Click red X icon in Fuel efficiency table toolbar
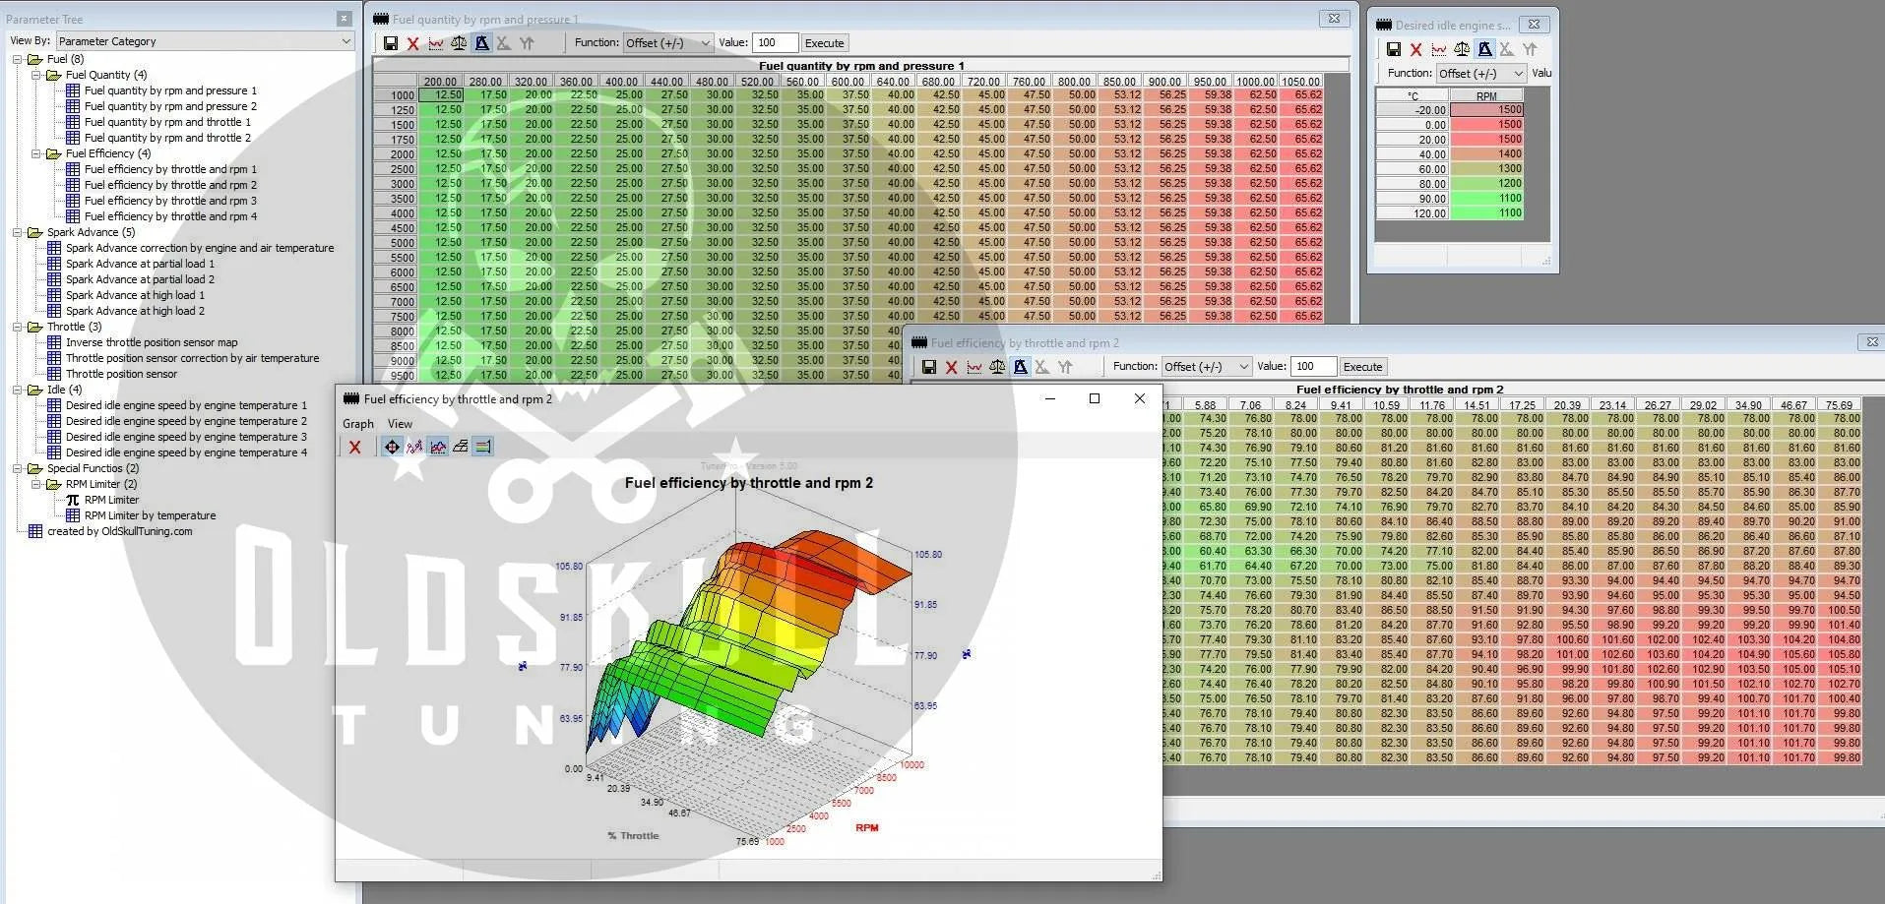This screenshot has height=904, width=1885. [951, 367]
